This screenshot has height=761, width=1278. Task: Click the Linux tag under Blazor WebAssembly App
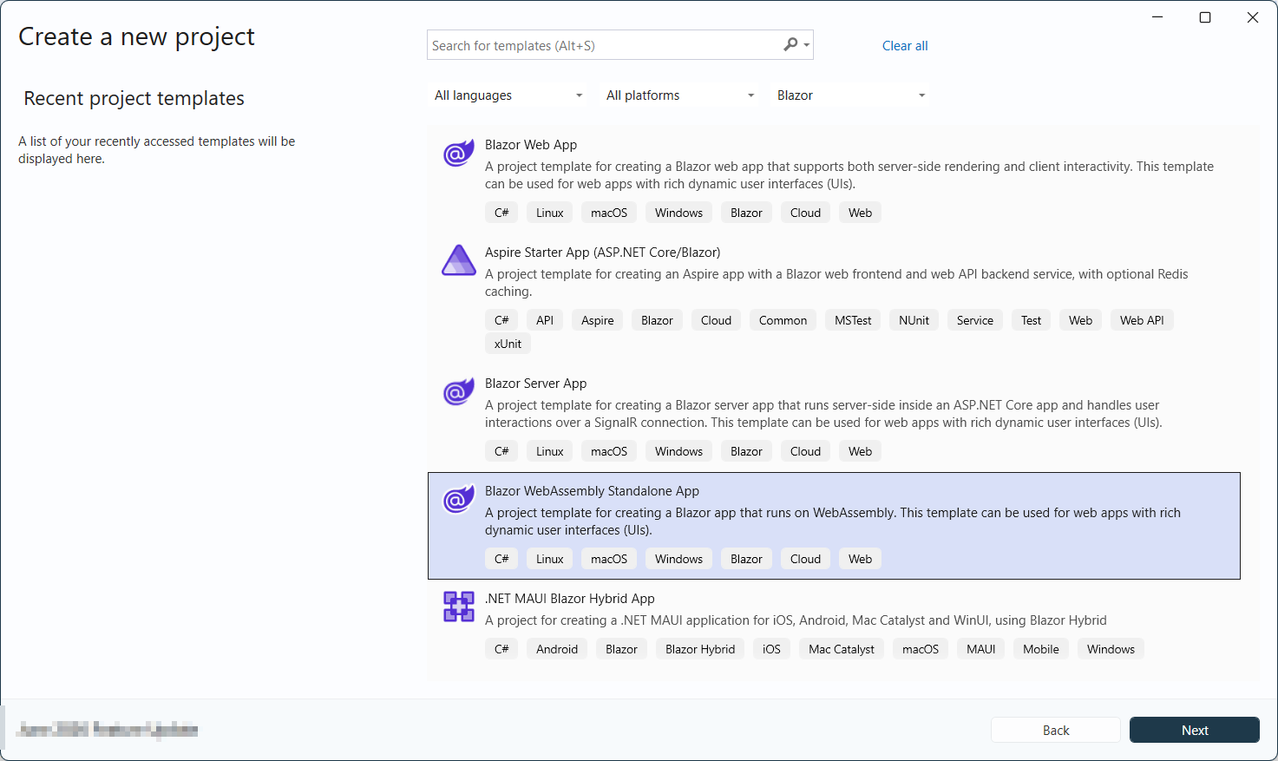(550, 559)
